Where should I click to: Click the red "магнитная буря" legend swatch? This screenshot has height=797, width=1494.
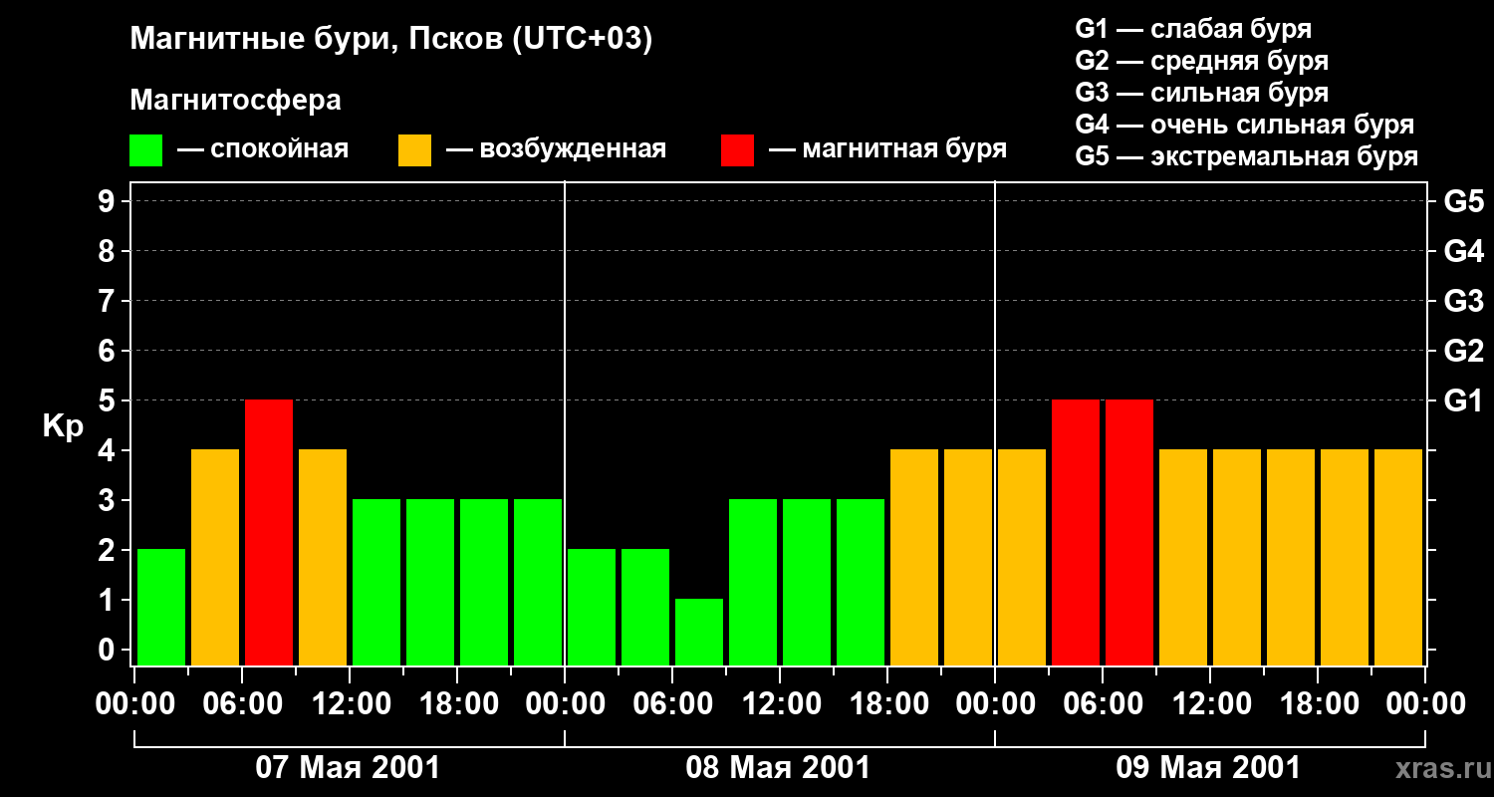[x=737, y=150]
